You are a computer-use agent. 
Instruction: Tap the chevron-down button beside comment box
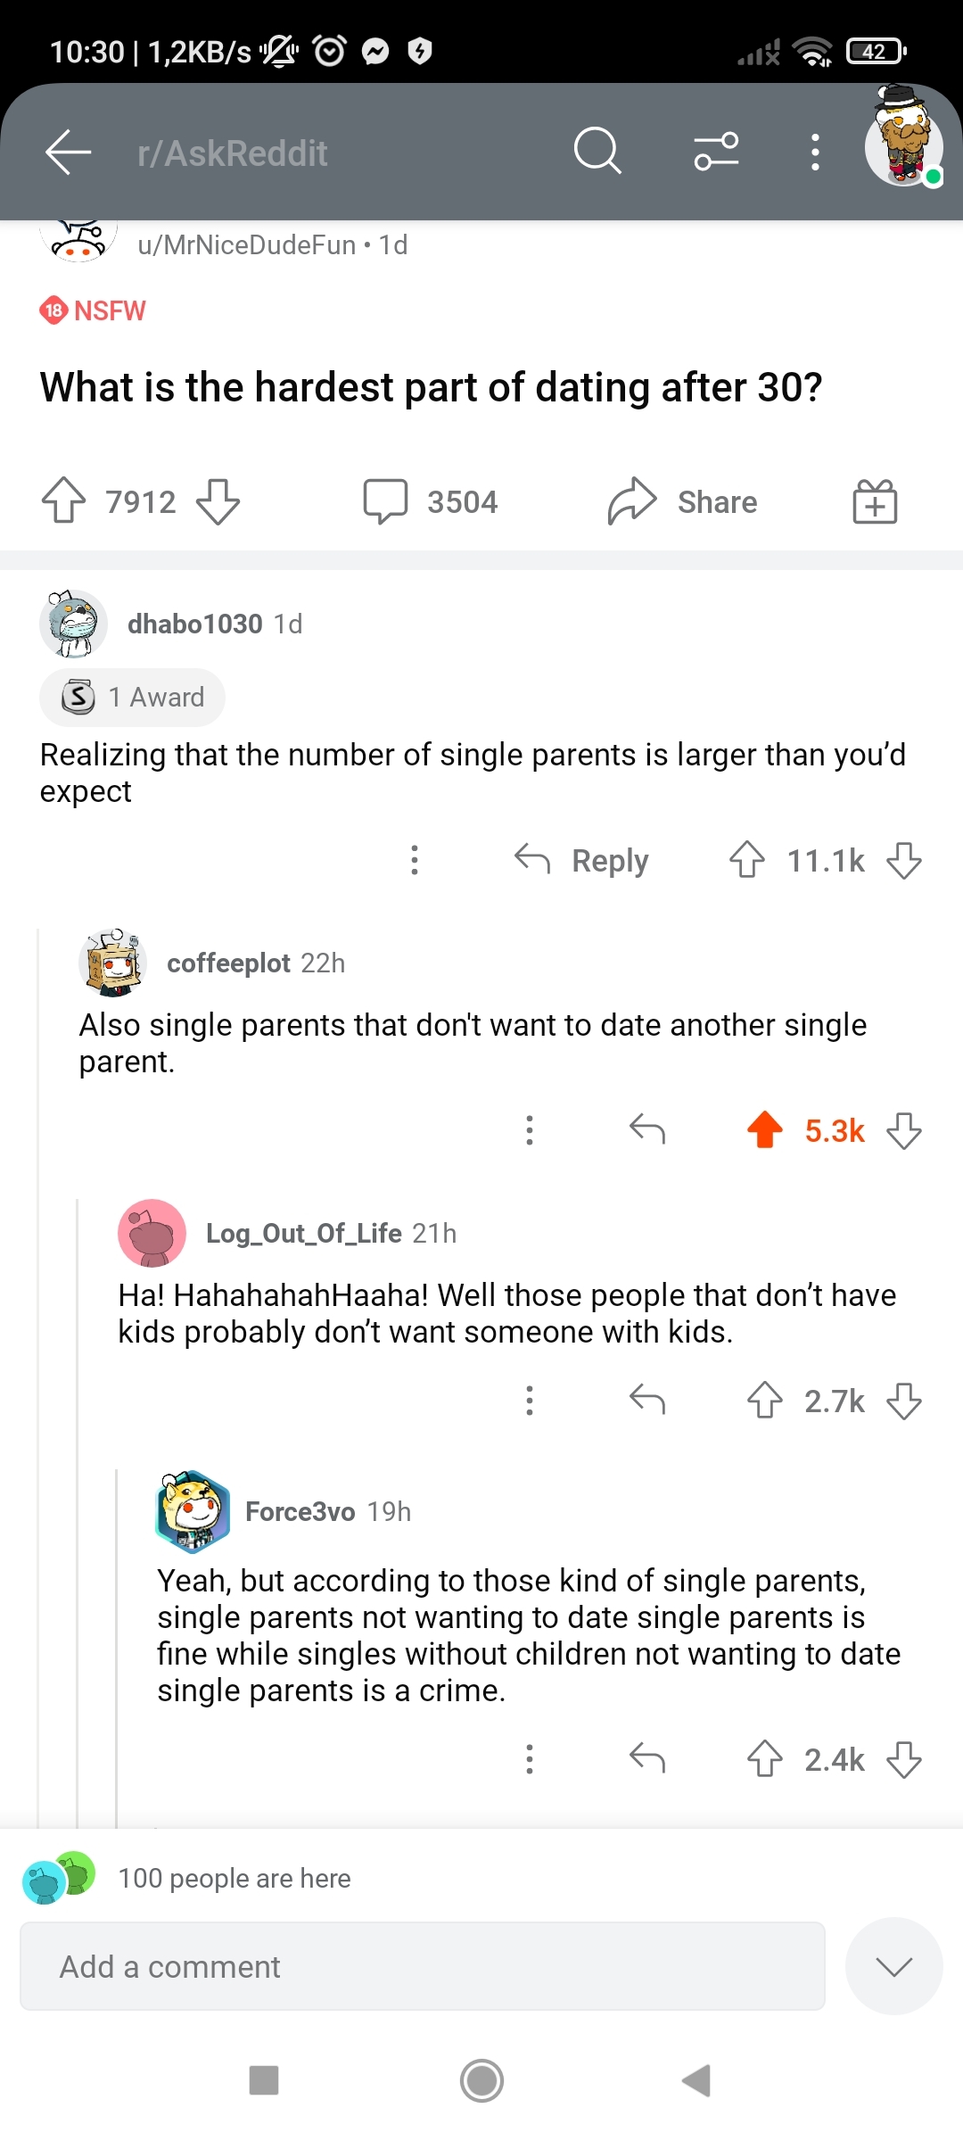[893, 1966]
